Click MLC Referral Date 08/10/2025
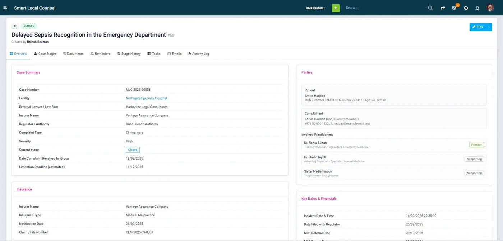 [x=414, y=233]
